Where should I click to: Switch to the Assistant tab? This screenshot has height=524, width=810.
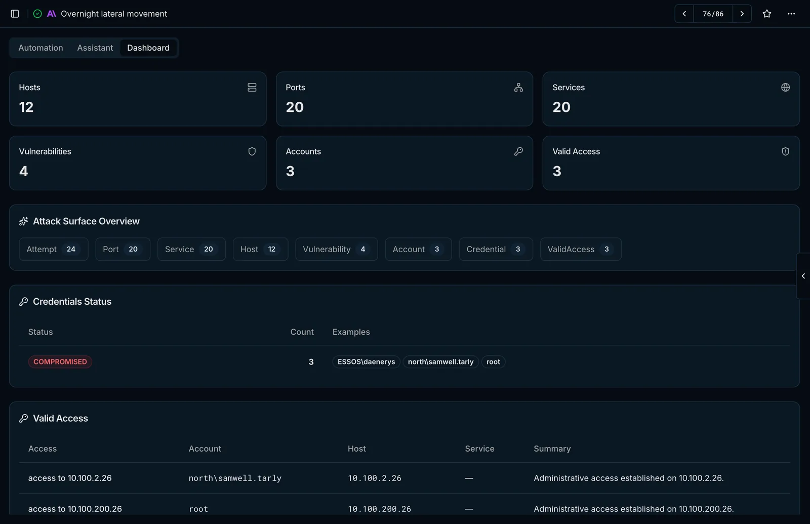pos(95,48)
